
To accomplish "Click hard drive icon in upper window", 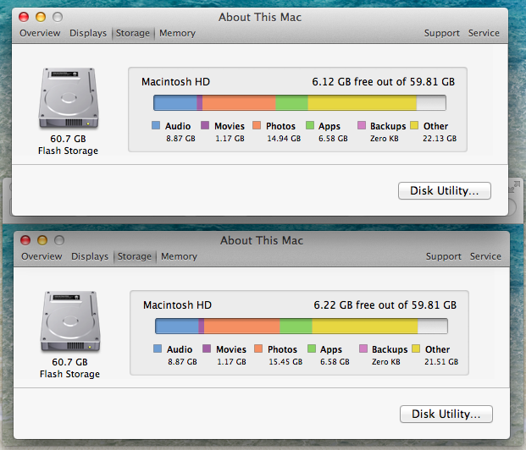I will click(69, 98).
